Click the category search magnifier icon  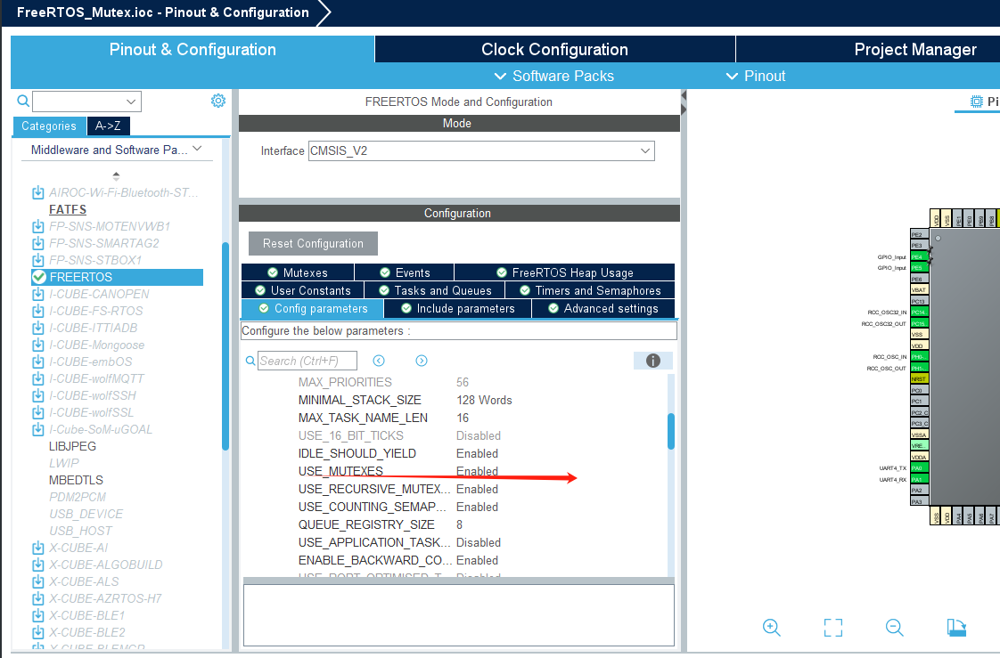tap(23, 101)
